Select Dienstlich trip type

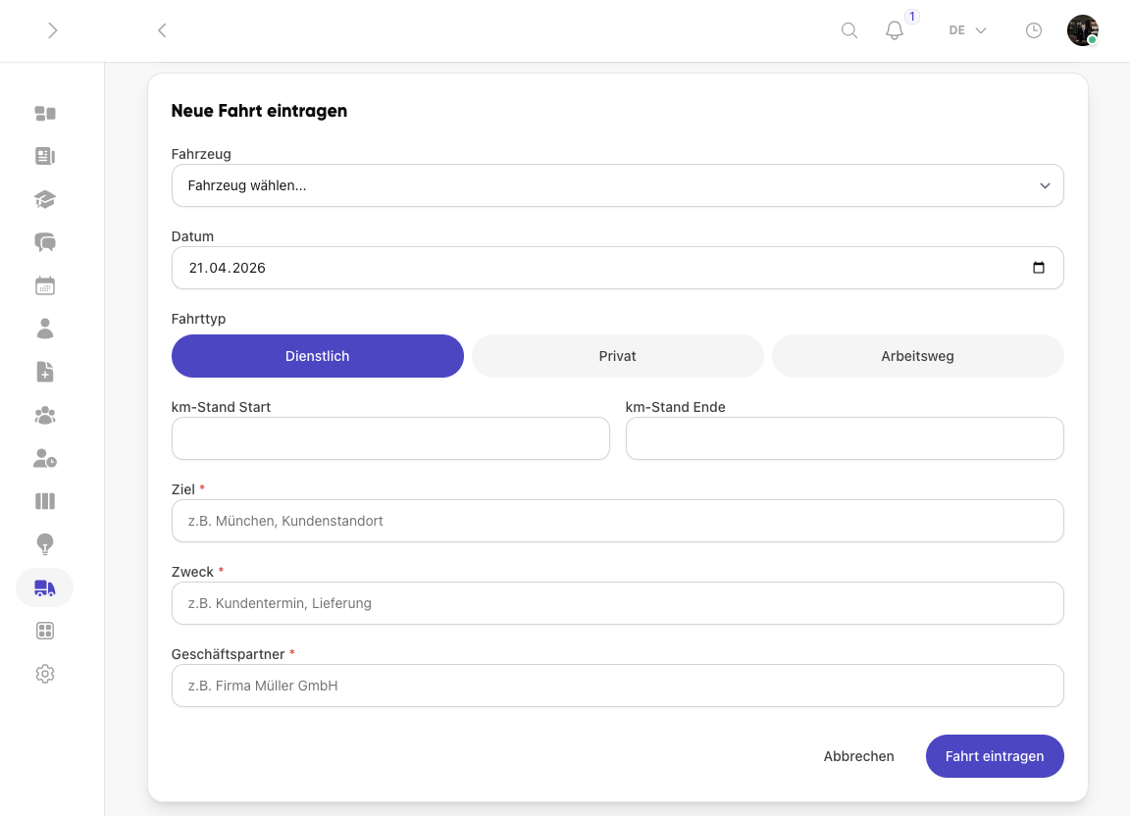click(317, 356)
